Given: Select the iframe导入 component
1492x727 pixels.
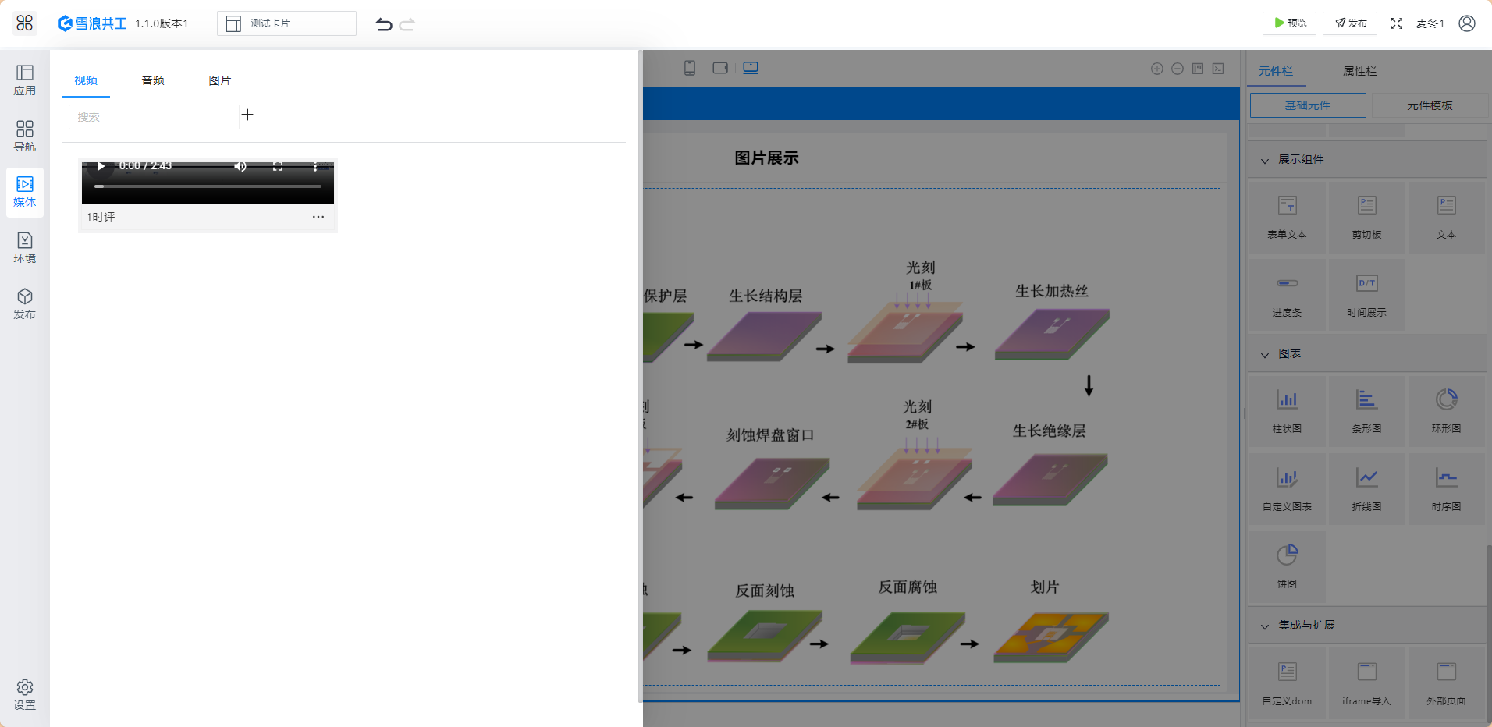Looking at the screenshot, I should [1367, 684].
